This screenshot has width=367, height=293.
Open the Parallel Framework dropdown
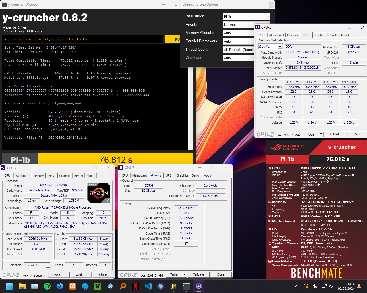239,41
